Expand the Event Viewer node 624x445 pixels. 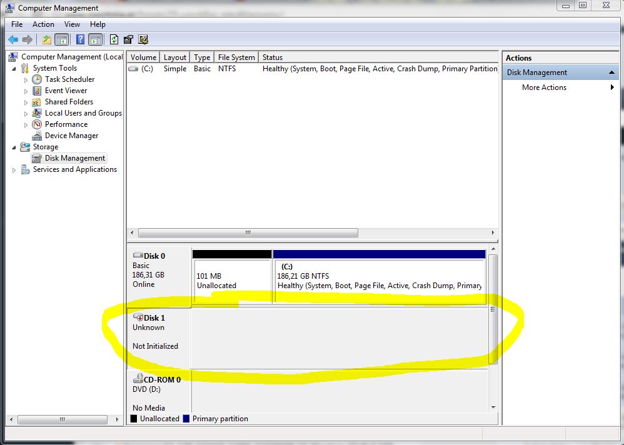(x=26, y=91)
